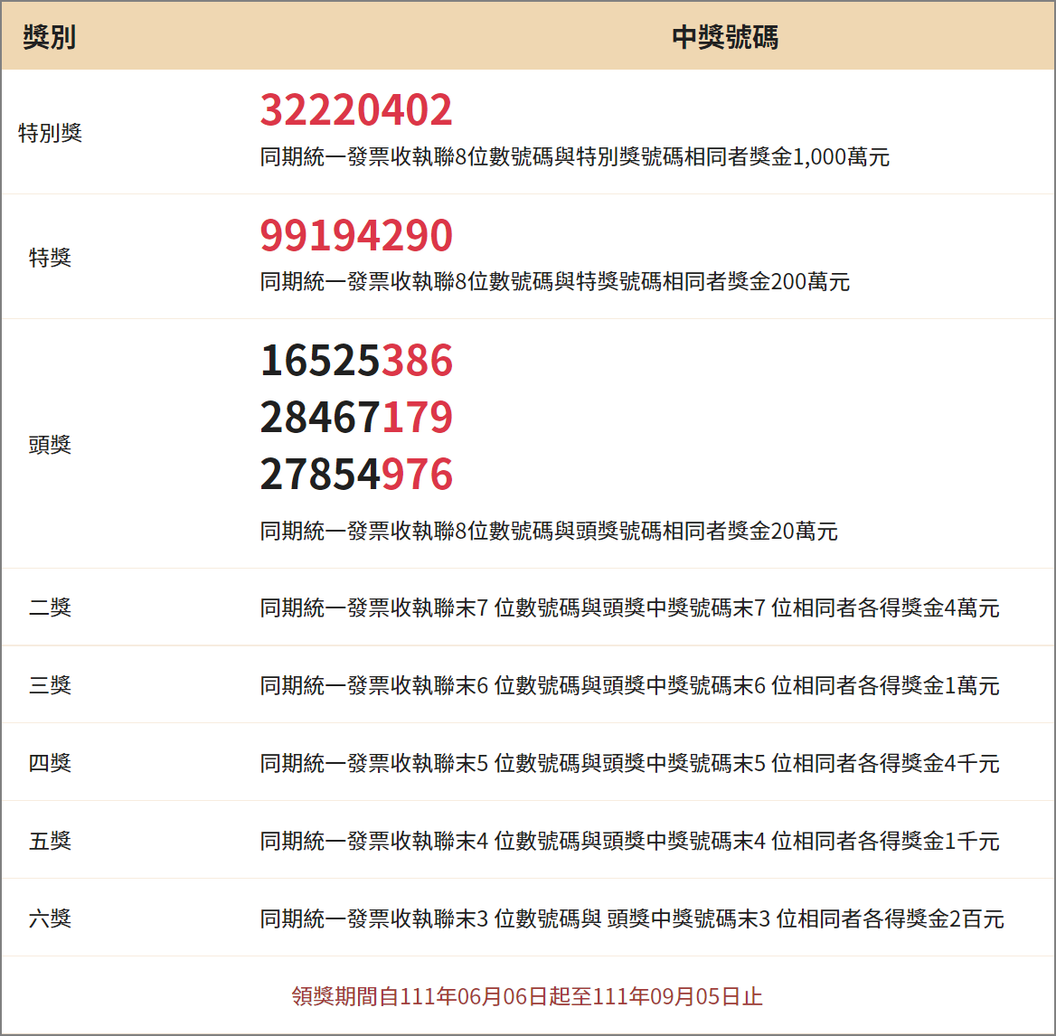
Task: Click the first prize number 16525386
Action: pyautogui.click(x=355, y=361)
